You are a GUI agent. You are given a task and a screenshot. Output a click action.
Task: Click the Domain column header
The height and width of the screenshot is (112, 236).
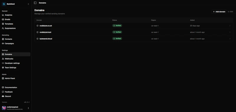click(39, 20)
